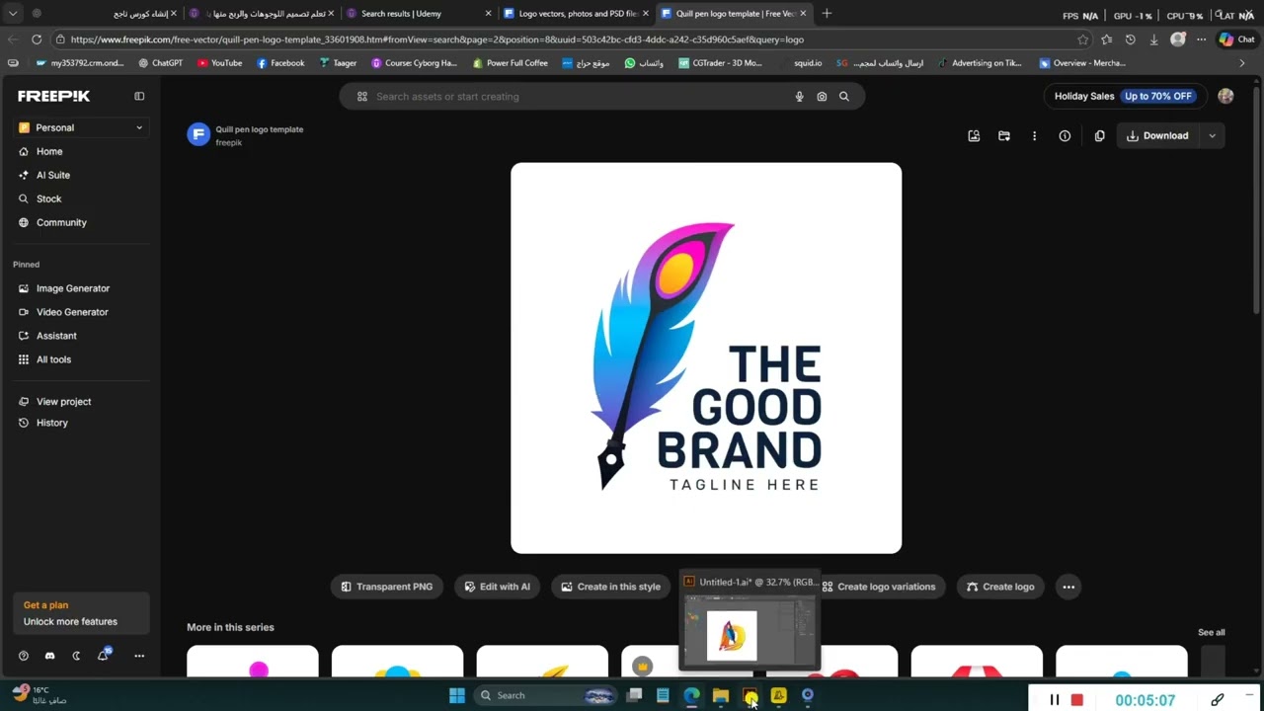1264x711 pixels.
Task: Click See all series link
Action: tap(1211, 632)
